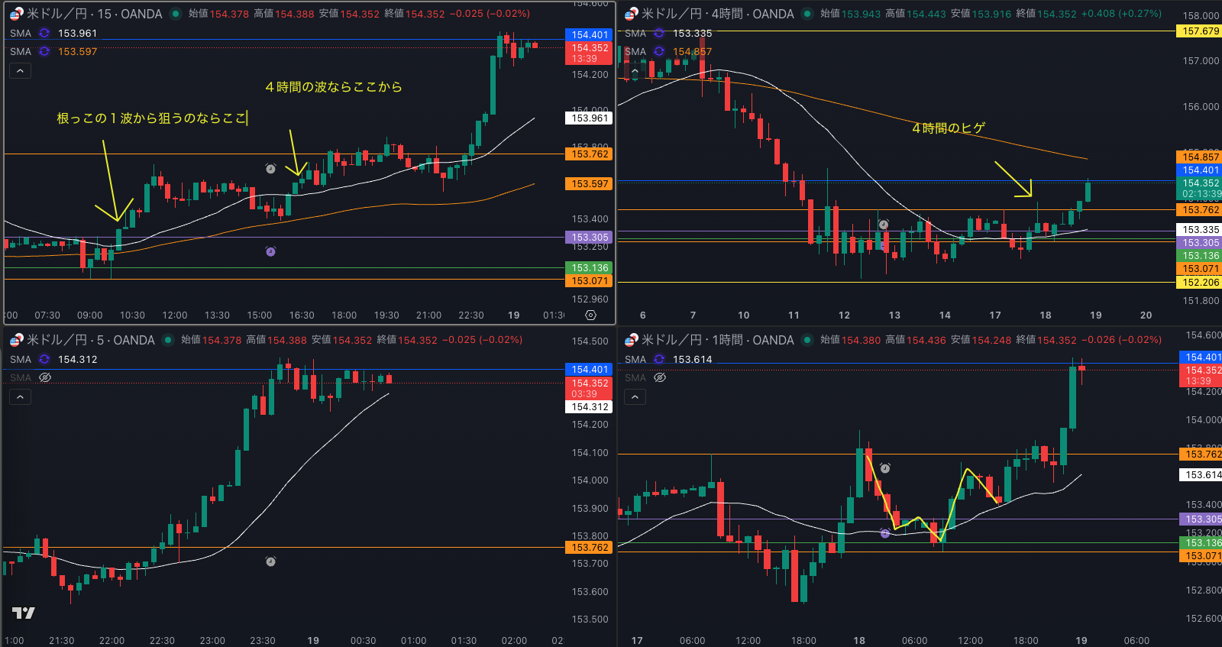Click the alarm clock icon on 15-minute chart
1222x647 pixels.
pos(270,168)
